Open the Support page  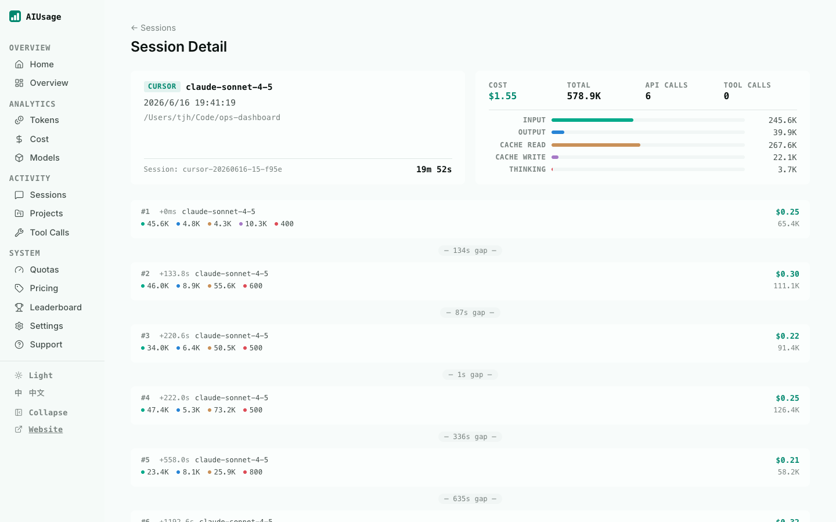[x=52, y=345]
